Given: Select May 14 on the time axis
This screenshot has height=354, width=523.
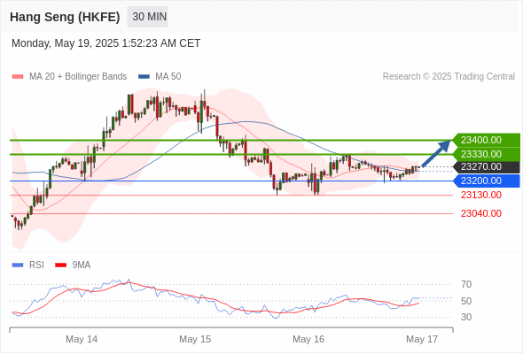Looking at the screenshot, I should click(82, 339).
